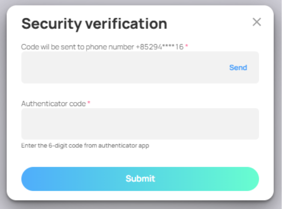Request SMS code using Send

tap(238, 68)
